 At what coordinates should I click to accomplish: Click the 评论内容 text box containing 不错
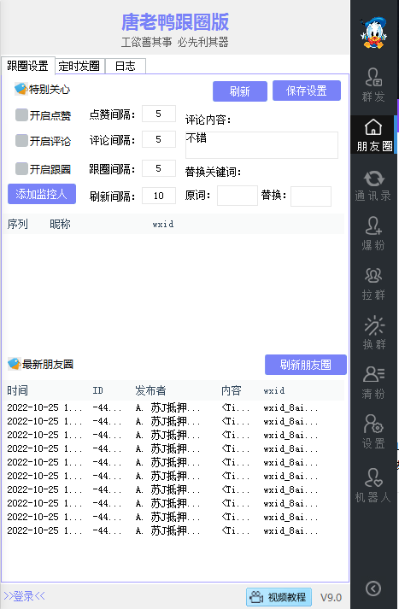point(261,145)
